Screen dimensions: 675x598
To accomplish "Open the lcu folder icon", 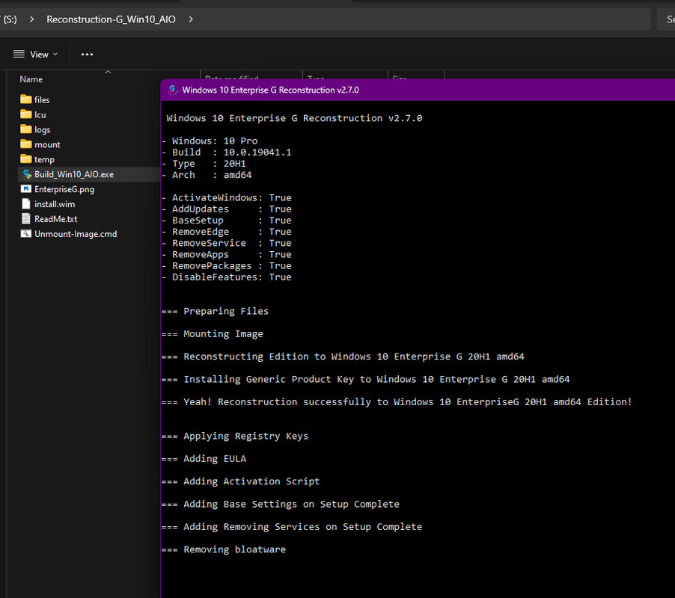I will 26,114.
